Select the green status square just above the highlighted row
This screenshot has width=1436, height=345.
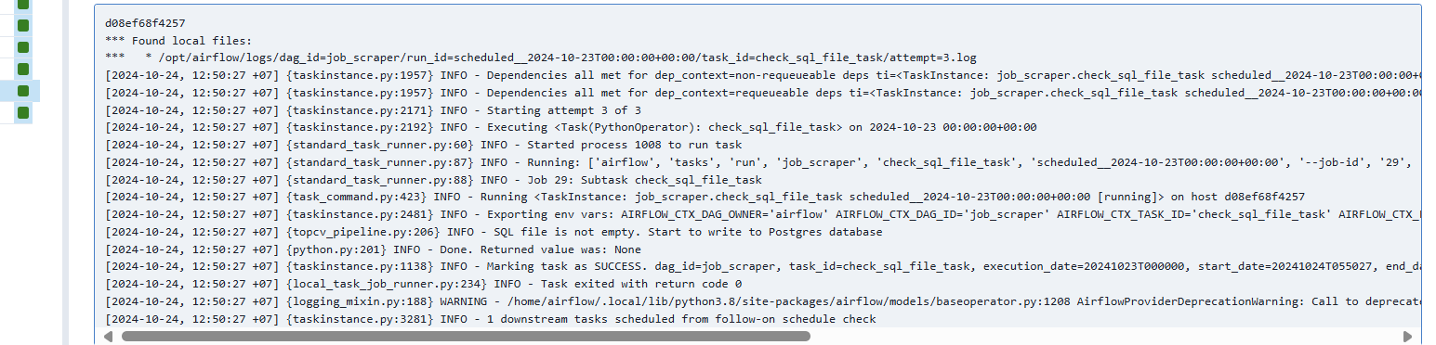tap(23, 69)
